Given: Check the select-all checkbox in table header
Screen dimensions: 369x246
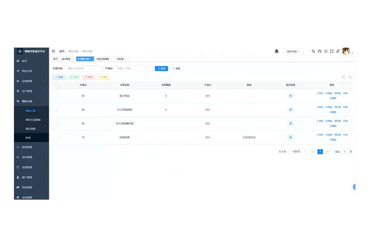Looking at the screenshot, I should coord(57,85).
